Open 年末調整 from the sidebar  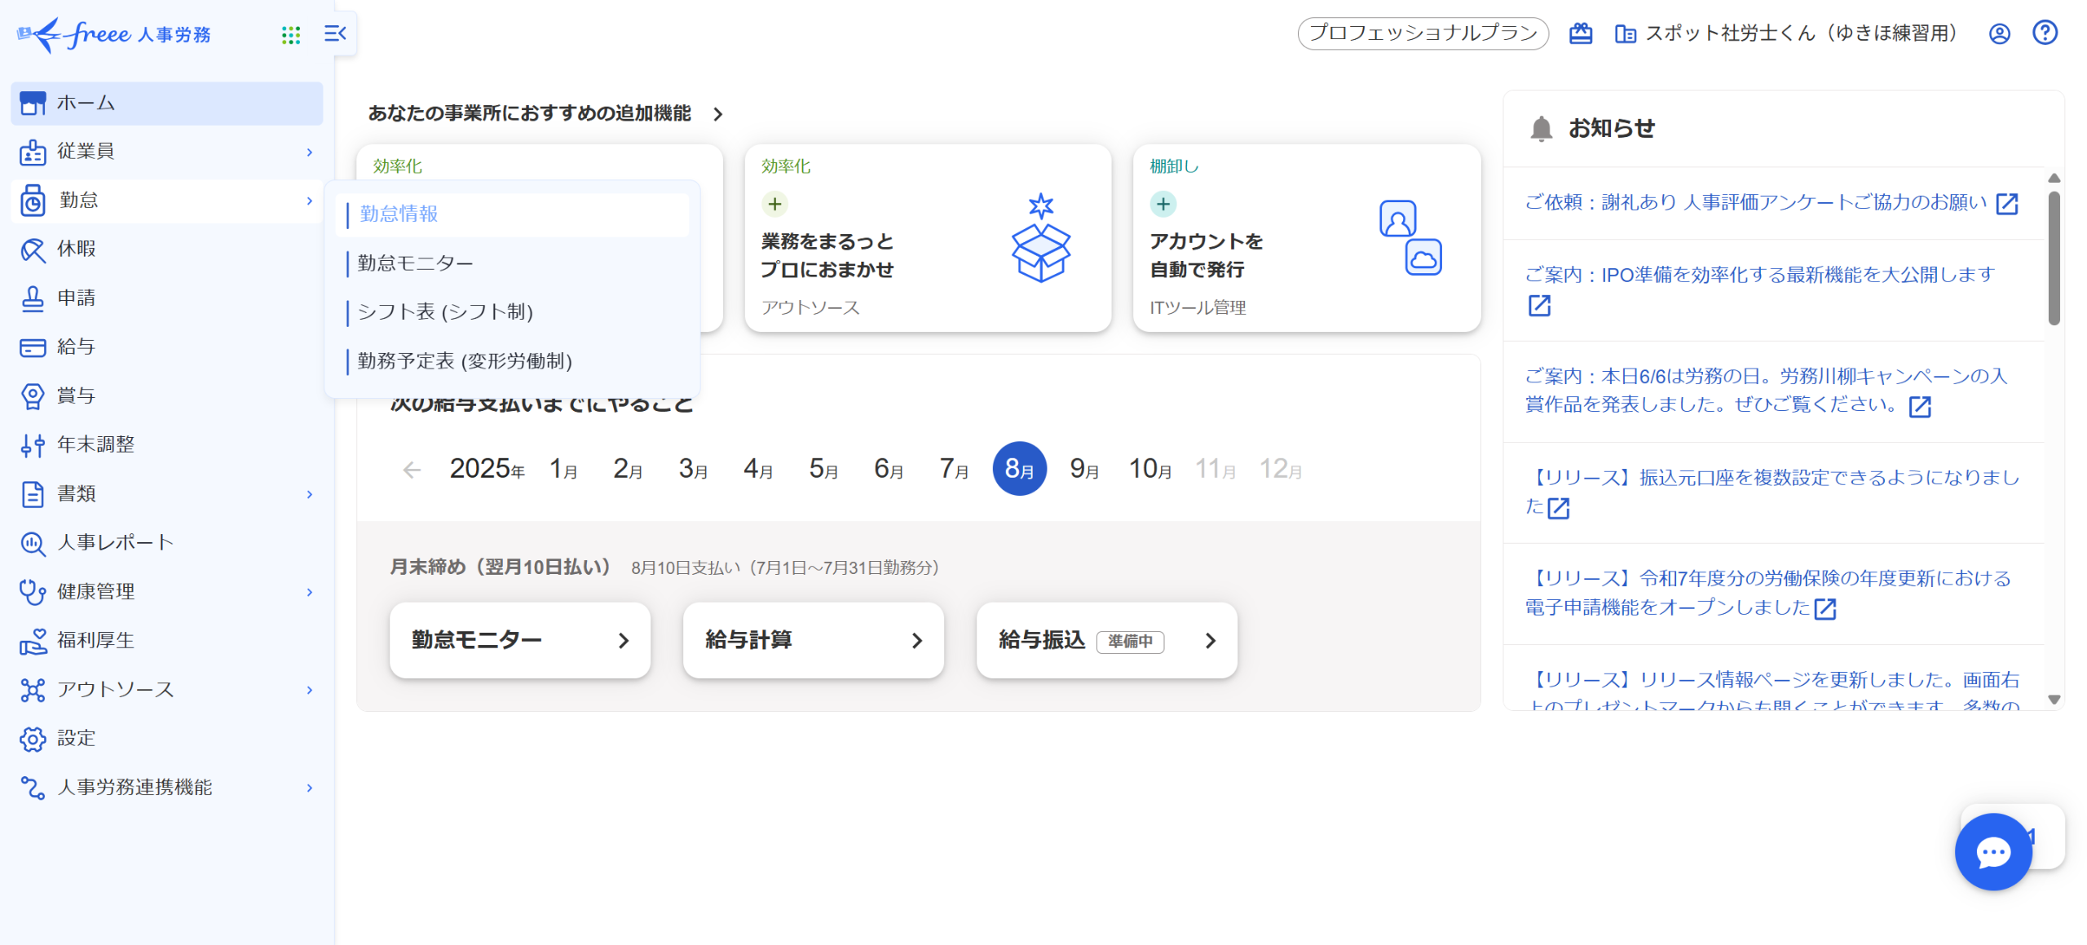(95, 444)
